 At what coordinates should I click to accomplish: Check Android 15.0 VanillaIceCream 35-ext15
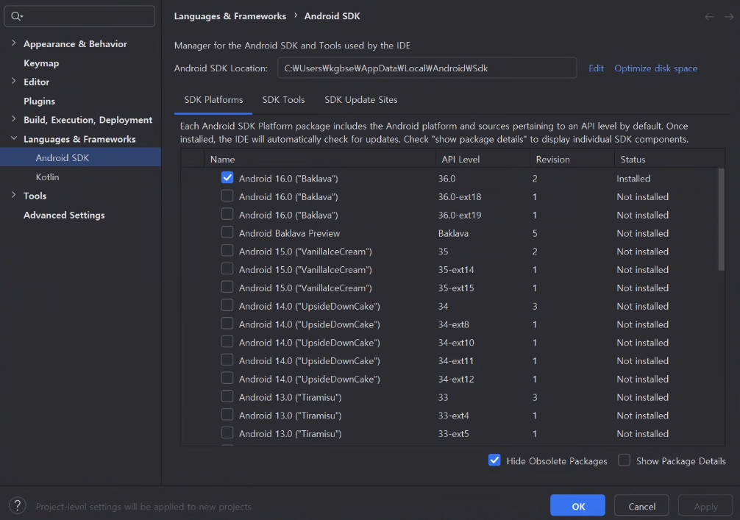point(227,287)
